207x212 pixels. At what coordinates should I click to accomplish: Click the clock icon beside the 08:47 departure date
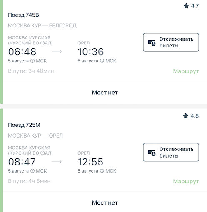32,171
